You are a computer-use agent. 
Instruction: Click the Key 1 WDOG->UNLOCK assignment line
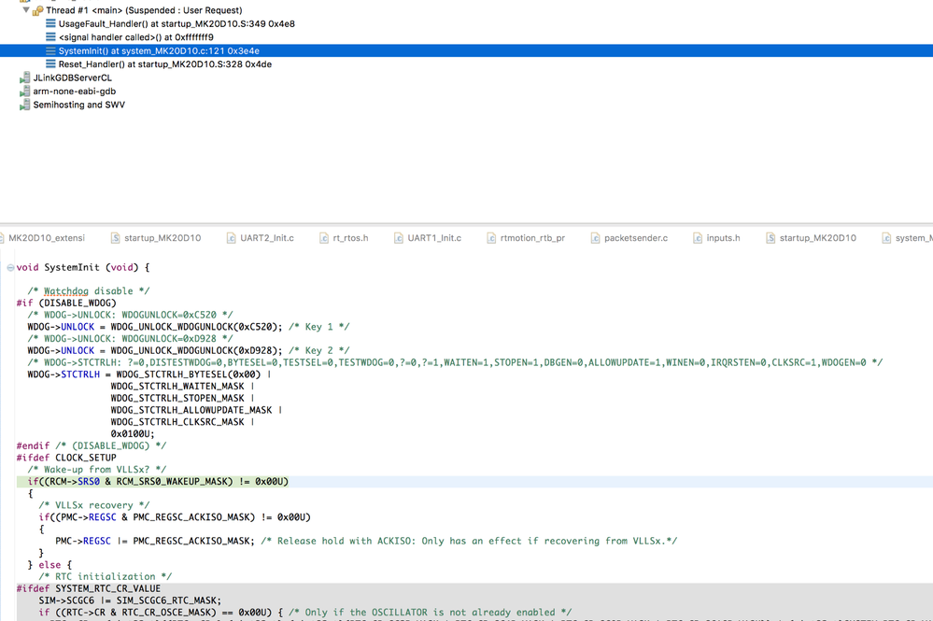(x=188, y=327)
